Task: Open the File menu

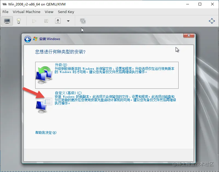Action: [x=5, y=12]
